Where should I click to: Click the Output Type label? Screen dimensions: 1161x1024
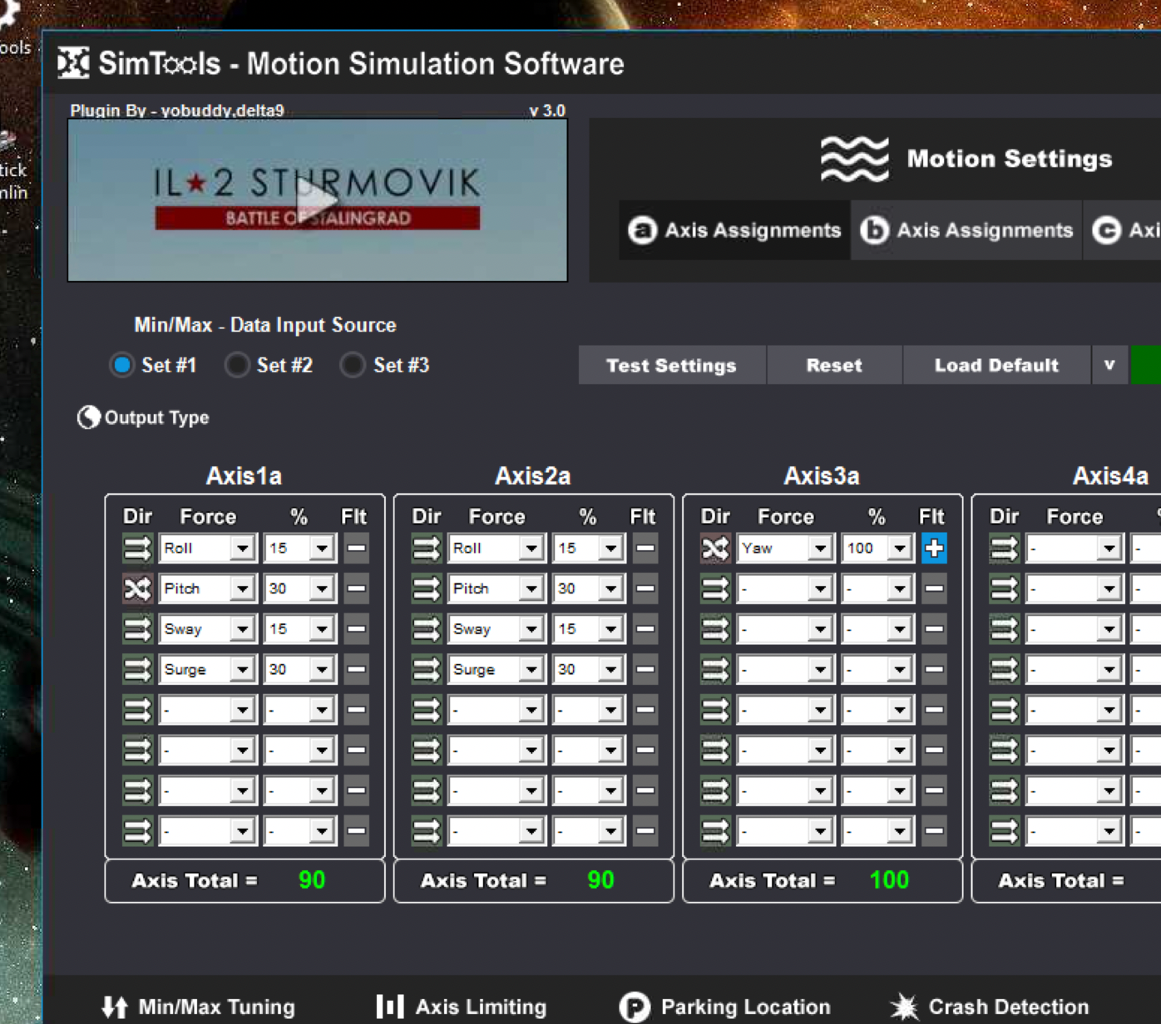[156, 417]
